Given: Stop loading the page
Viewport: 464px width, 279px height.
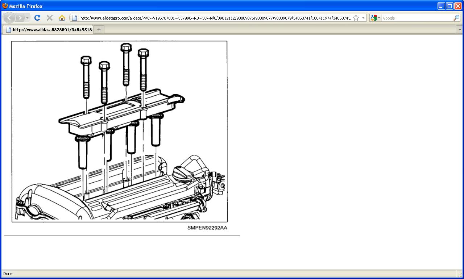Looking at the screenshot, I should tap(50, 18).
